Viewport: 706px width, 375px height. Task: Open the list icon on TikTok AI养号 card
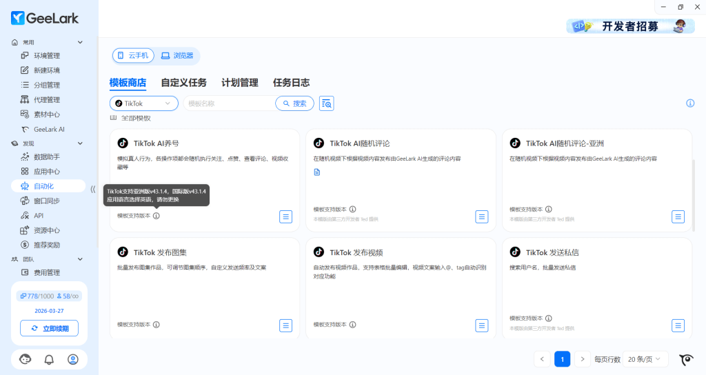285,216
